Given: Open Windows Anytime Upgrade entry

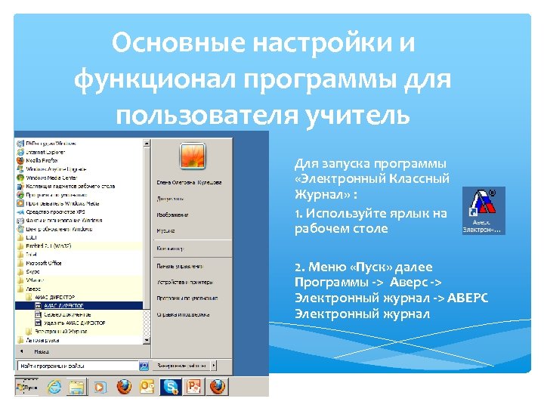Looking at the screenshot, I should coord(51,169).
